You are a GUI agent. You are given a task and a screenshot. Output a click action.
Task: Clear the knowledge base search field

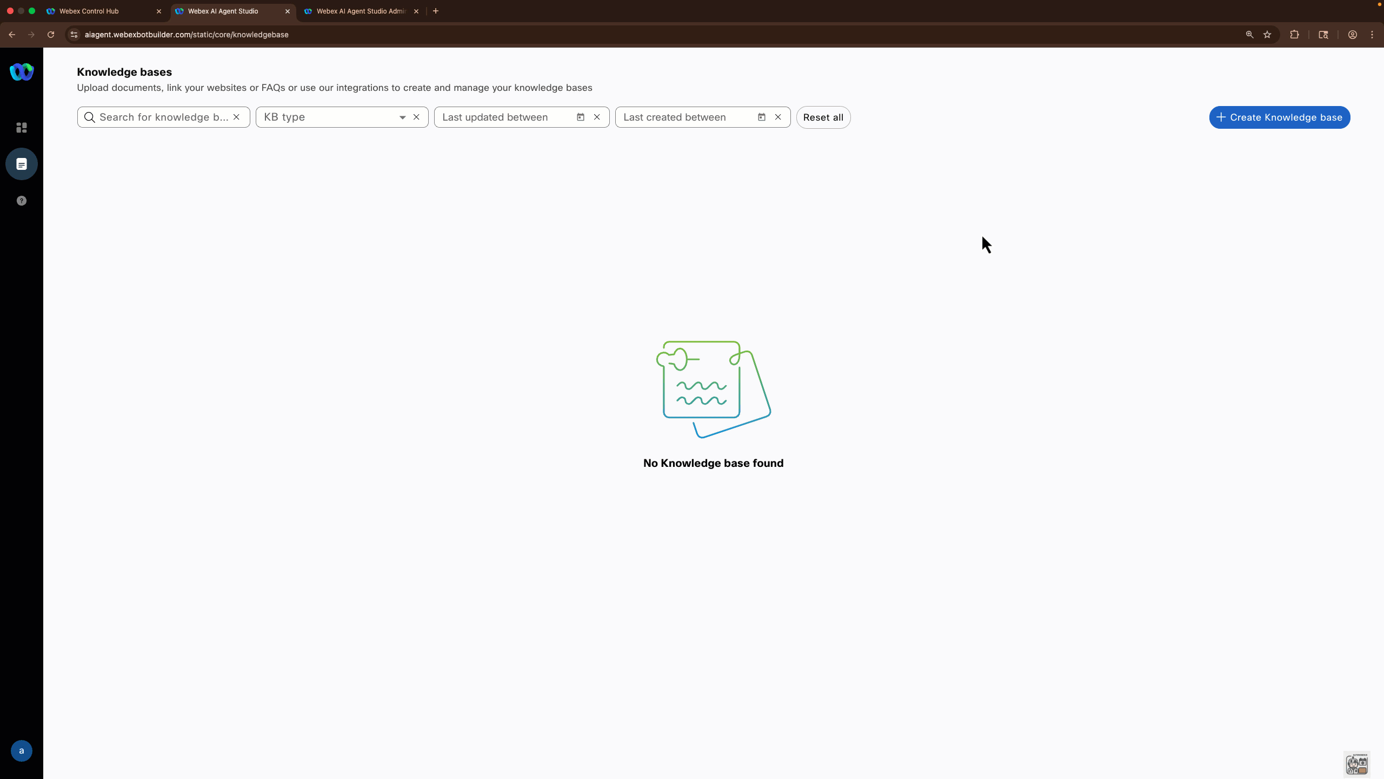(236, 117)
